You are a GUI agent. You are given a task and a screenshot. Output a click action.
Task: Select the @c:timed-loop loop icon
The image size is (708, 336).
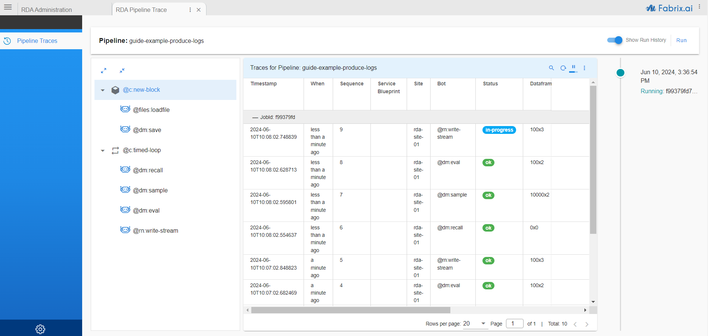click(115, 150)
